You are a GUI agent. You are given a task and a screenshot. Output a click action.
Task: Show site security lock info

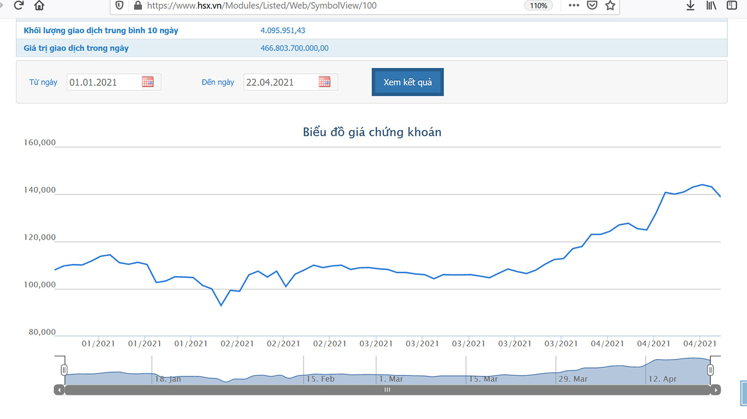(x=137, y=5)
